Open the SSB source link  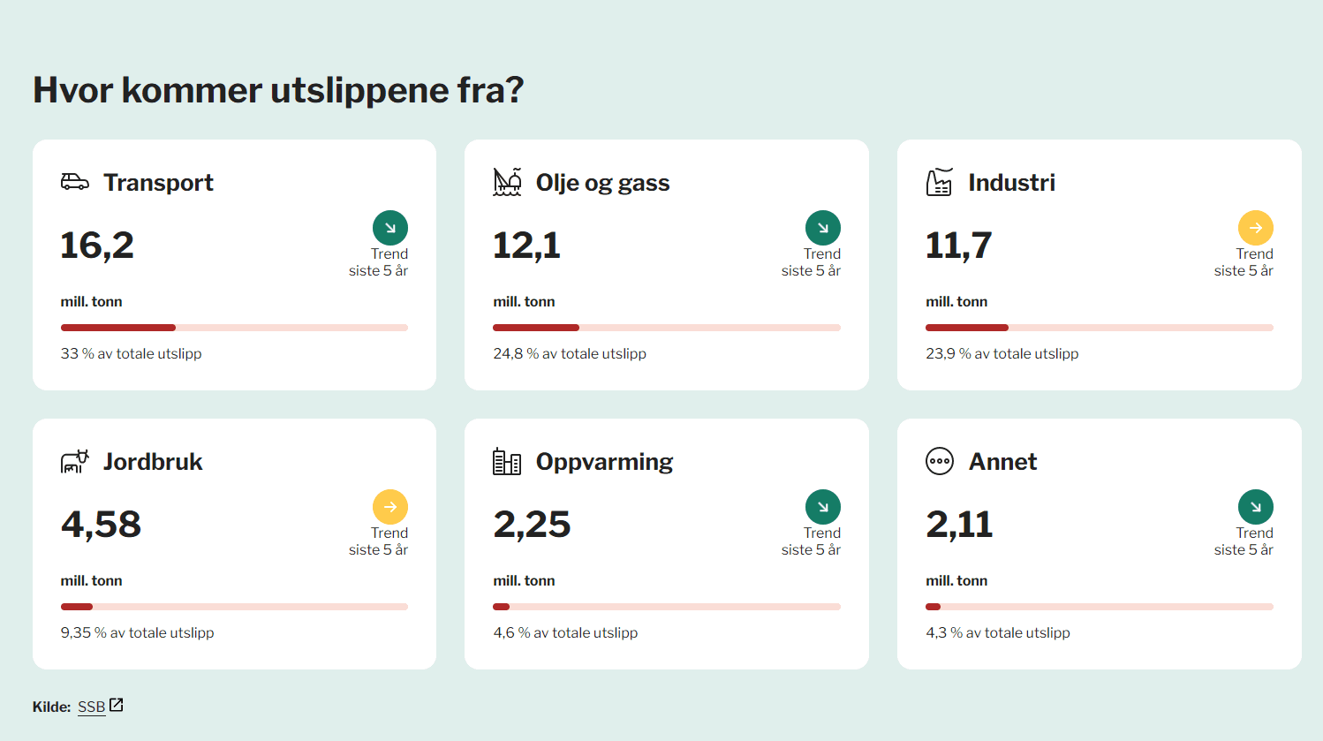pyautogui.click(x=91, y=707)
